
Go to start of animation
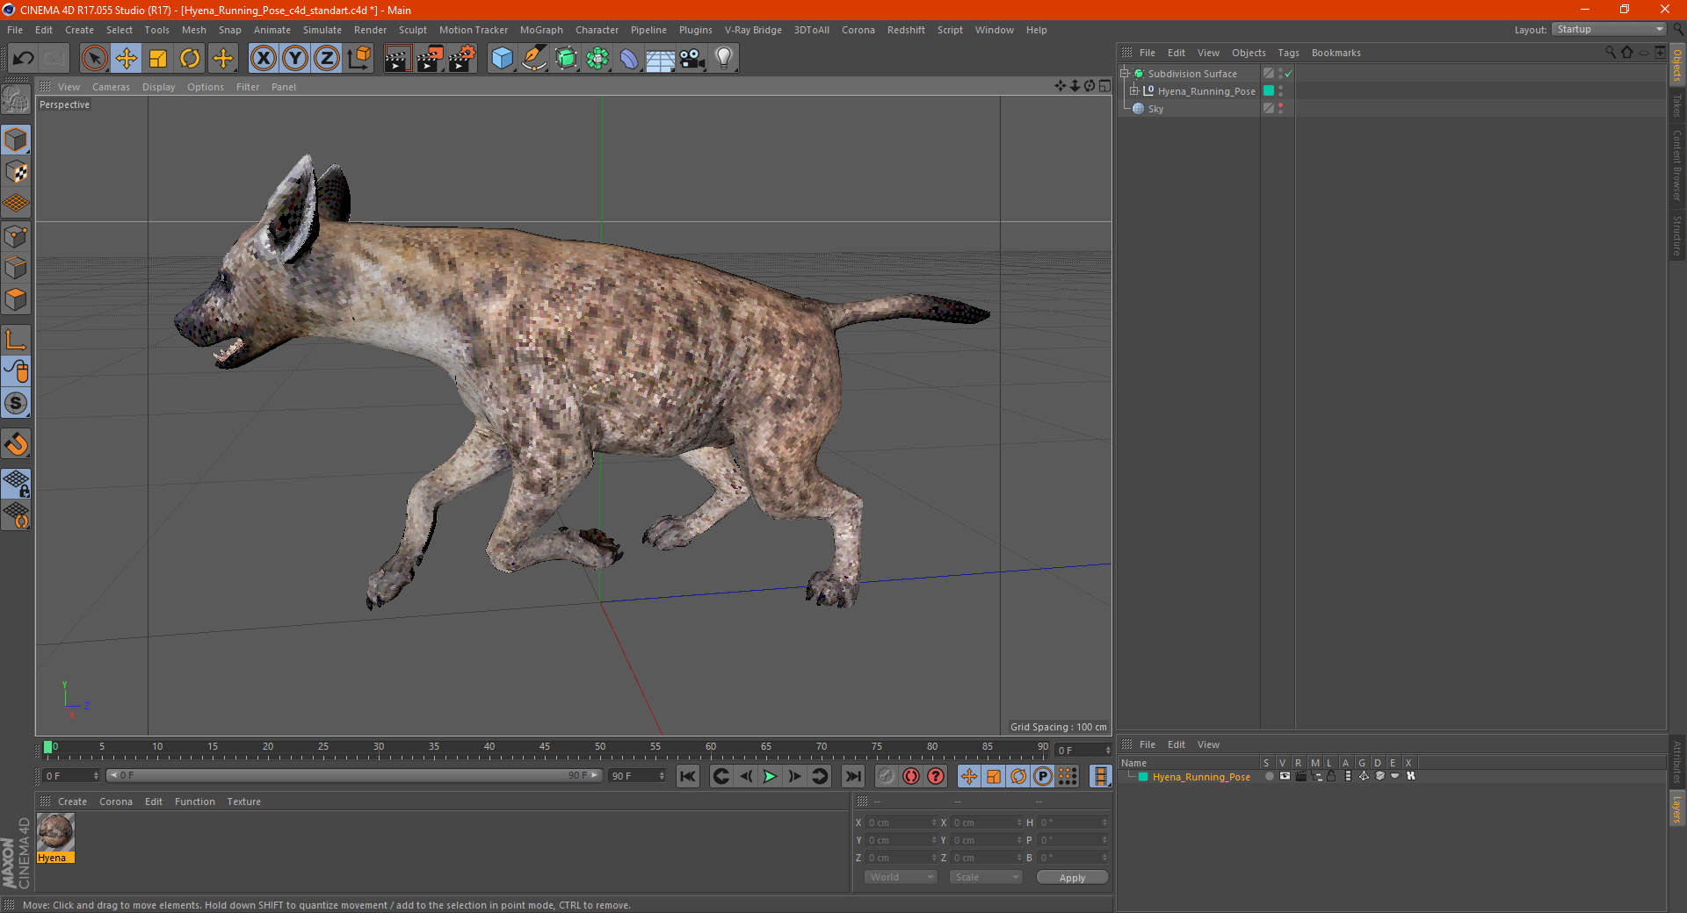(688, 776)
